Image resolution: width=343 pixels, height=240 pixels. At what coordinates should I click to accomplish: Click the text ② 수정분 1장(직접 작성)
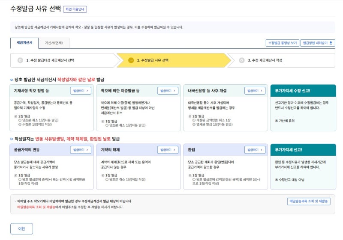coord(35,124)
